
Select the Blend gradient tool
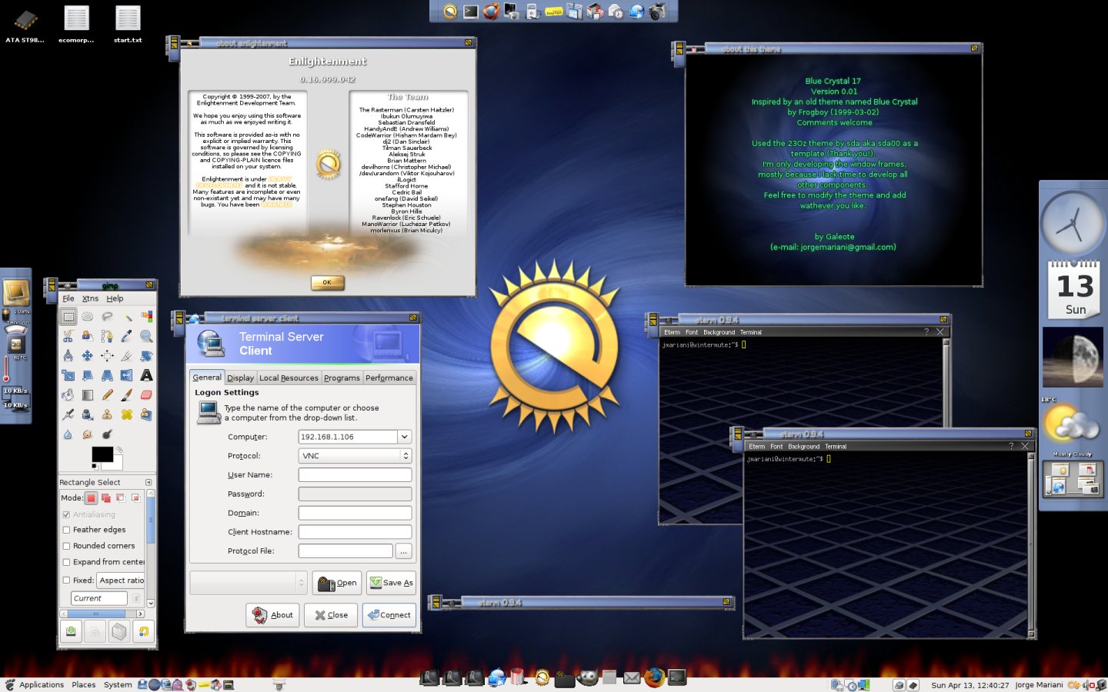point(88,394)
